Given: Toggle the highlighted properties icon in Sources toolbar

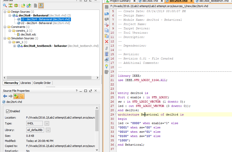Looking at the screenshot, I should click(x=41, y=5).
